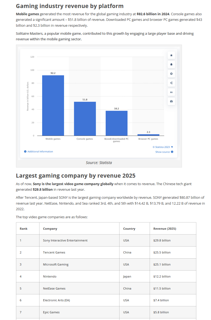Click the Browser PC games axis label

coord(148,139)
